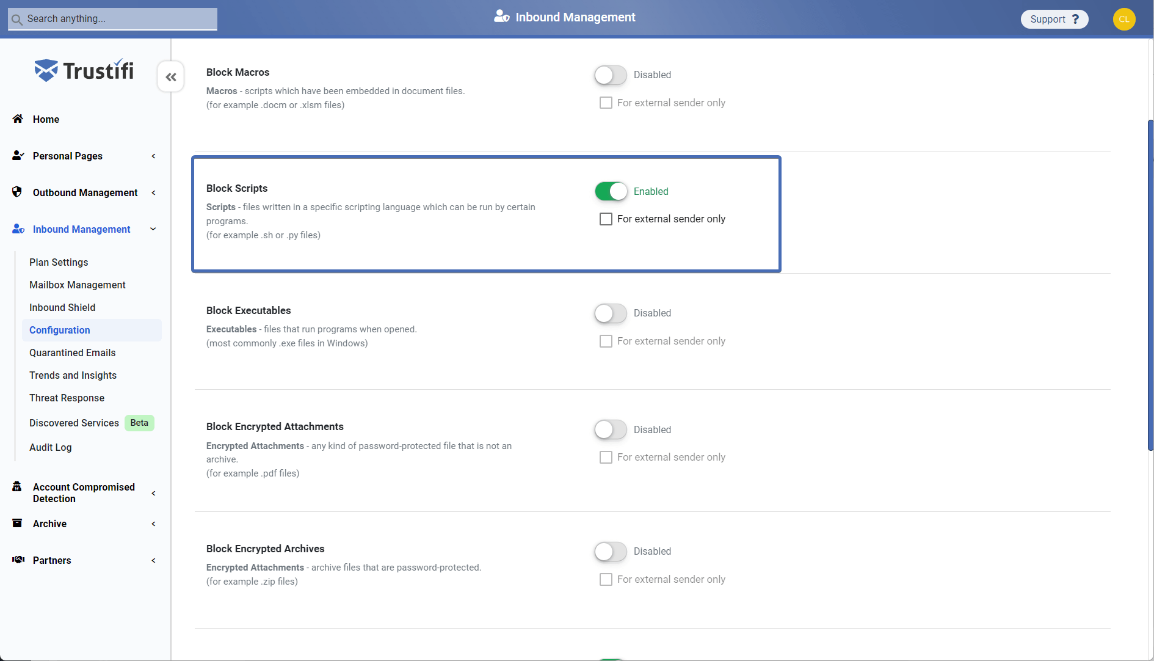1154x661 pixels.
Task: Click the Outbound Management shield icon
Action: (x=17, y=192)
